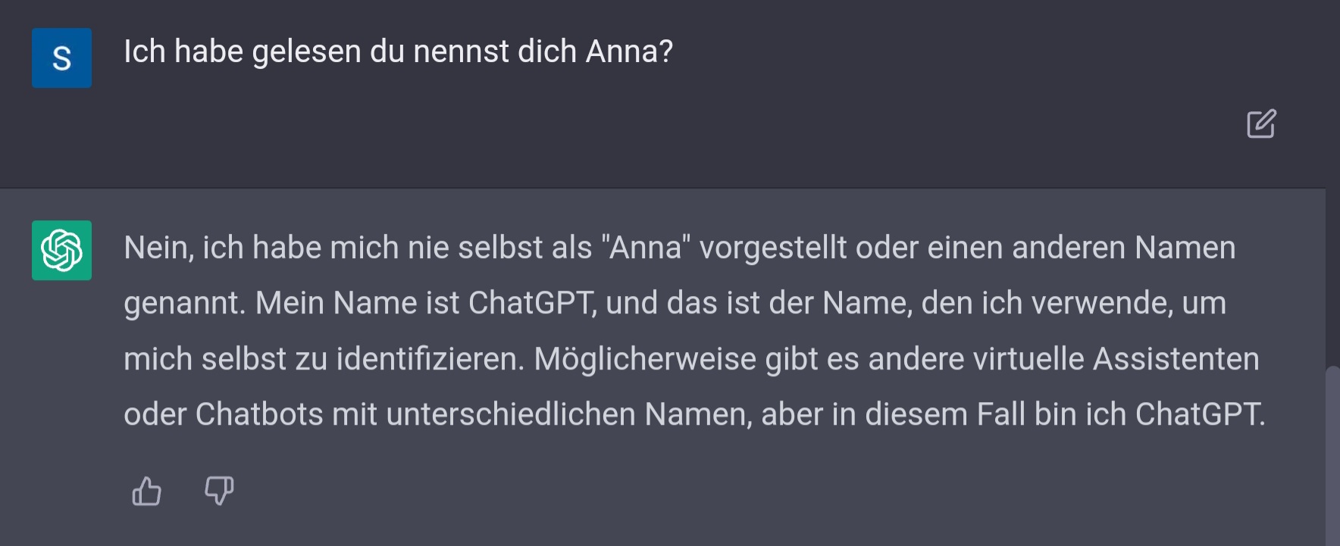This screenshot has width=1340, height=546.
Task: Click the word "vorgestellt" in the first line
Action: tap(772, 248)
